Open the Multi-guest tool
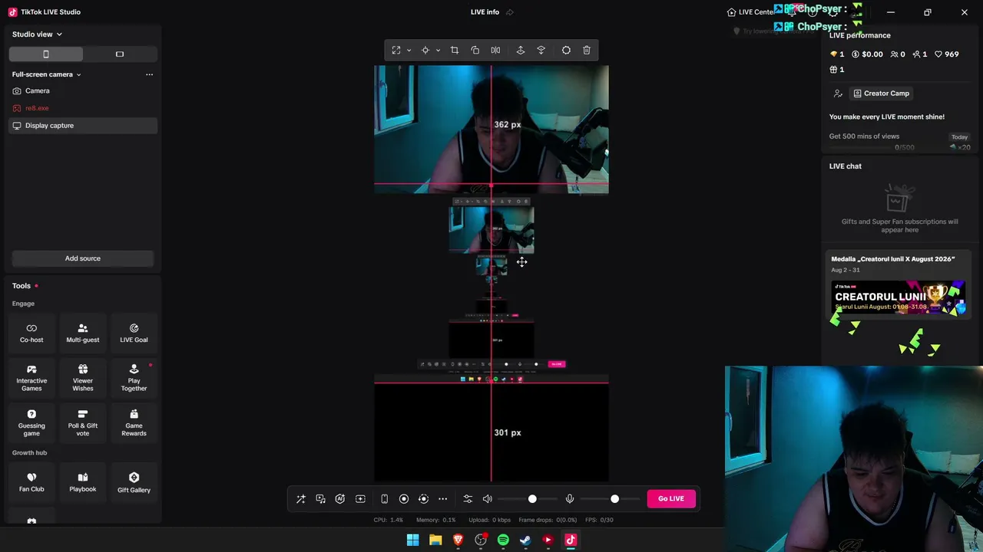 (x=83, y=333)
